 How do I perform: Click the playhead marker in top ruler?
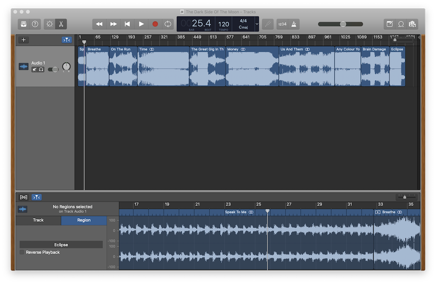[x=84, y=42]
